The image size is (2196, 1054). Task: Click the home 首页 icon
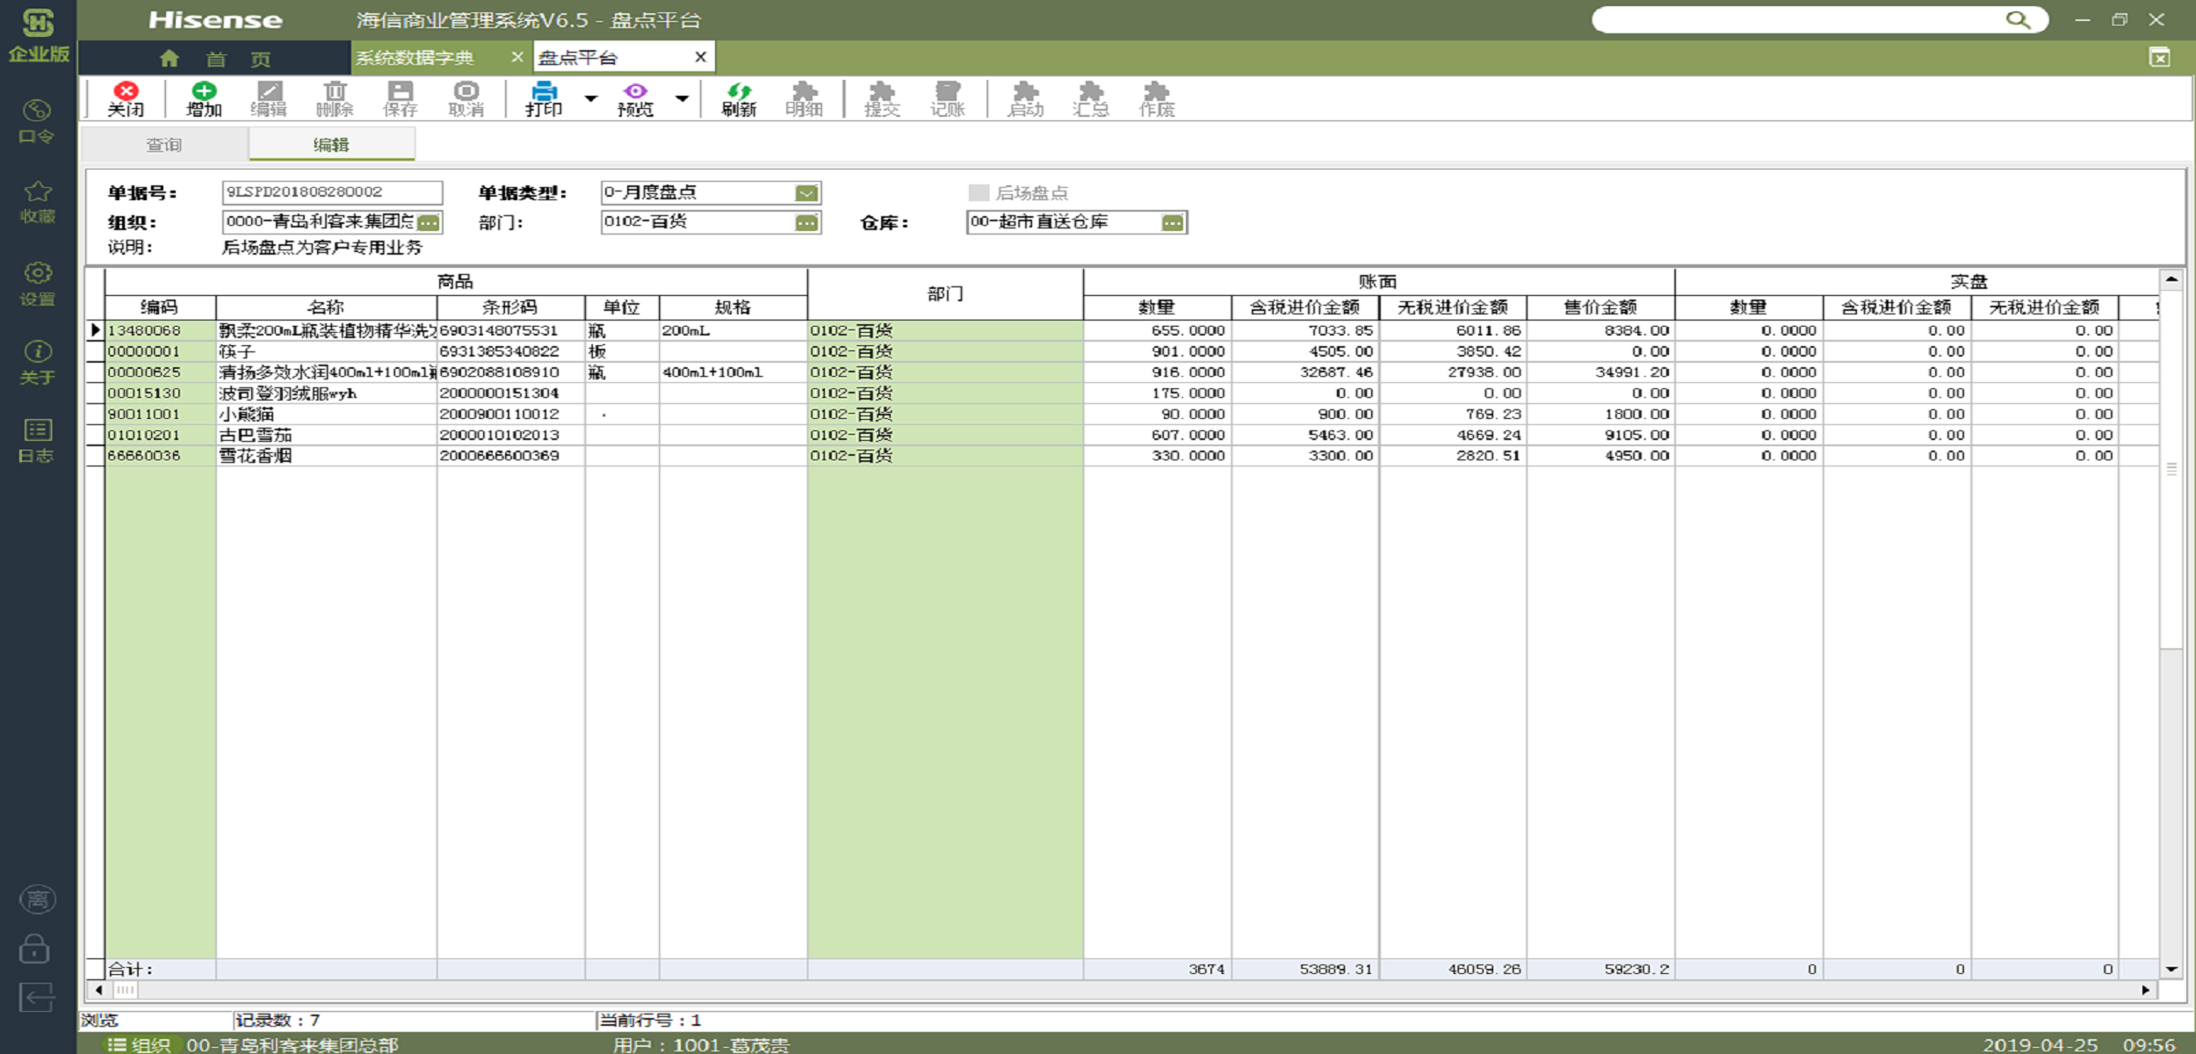click(x=170, y=59)
